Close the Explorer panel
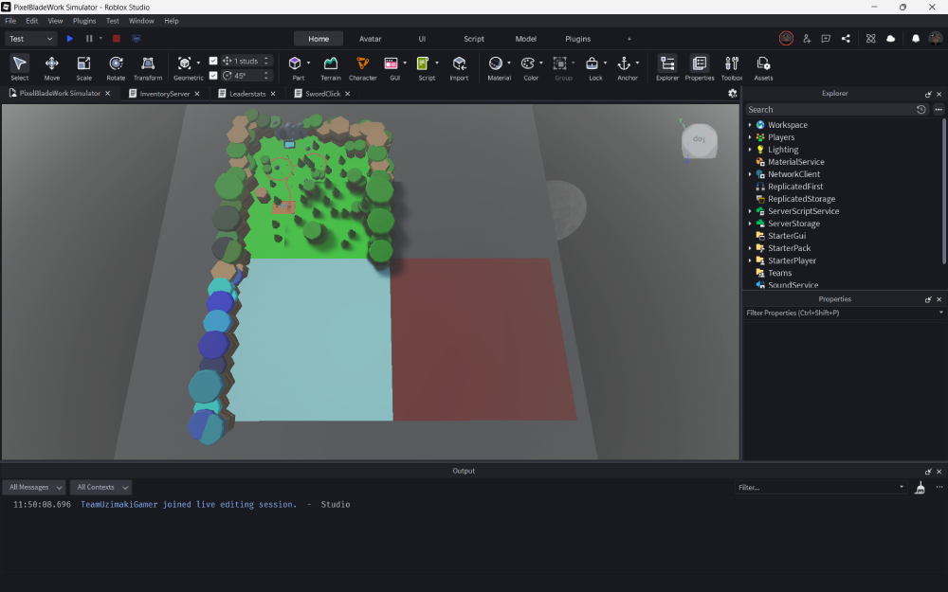948x592 pixels. click(939, 94)
